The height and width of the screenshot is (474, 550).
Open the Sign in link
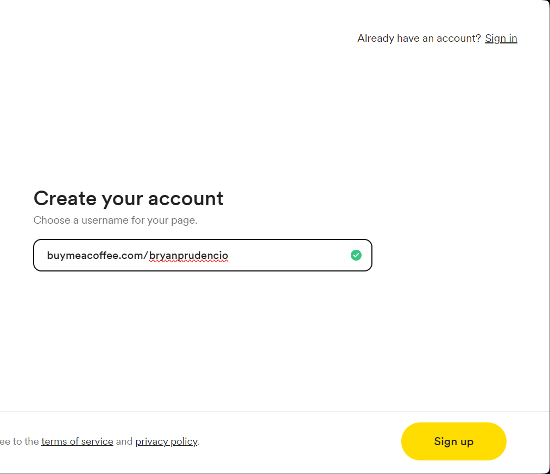(501, 38)
